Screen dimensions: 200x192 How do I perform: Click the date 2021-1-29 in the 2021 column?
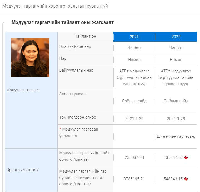pyautogui.click(x=134, y=119)
